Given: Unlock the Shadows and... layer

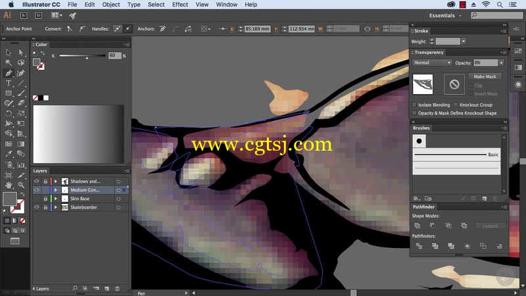Looking at the screenshot, I should pos(45,182).
